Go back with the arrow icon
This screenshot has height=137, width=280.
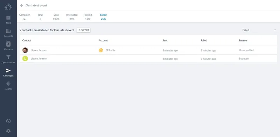point(22,5)
